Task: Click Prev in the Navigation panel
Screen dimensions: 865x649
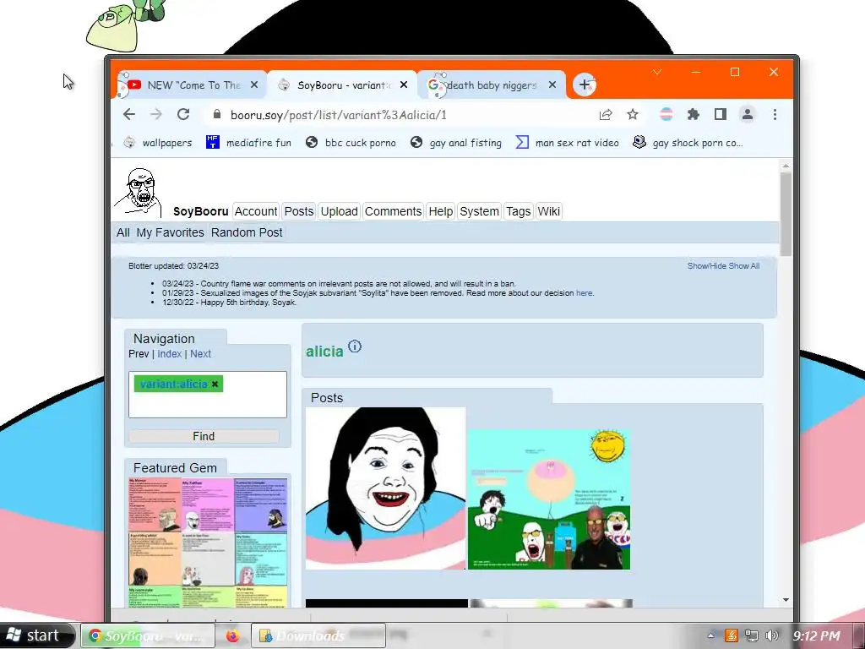Action: (139, 354)
